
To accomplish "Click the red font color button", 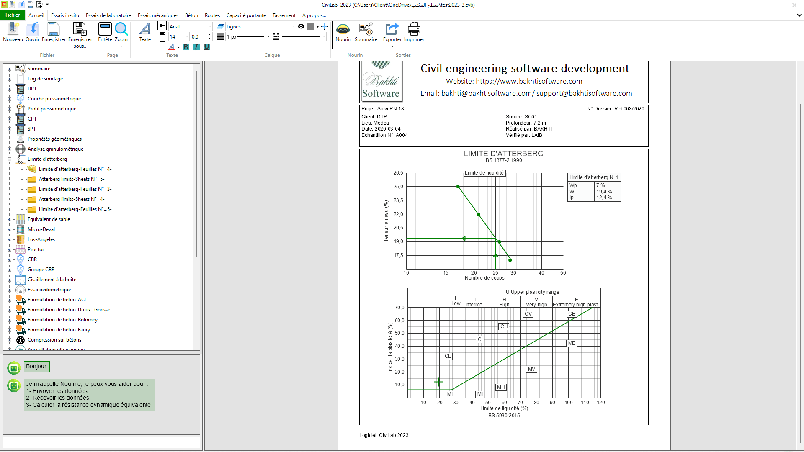I will 171,47.
